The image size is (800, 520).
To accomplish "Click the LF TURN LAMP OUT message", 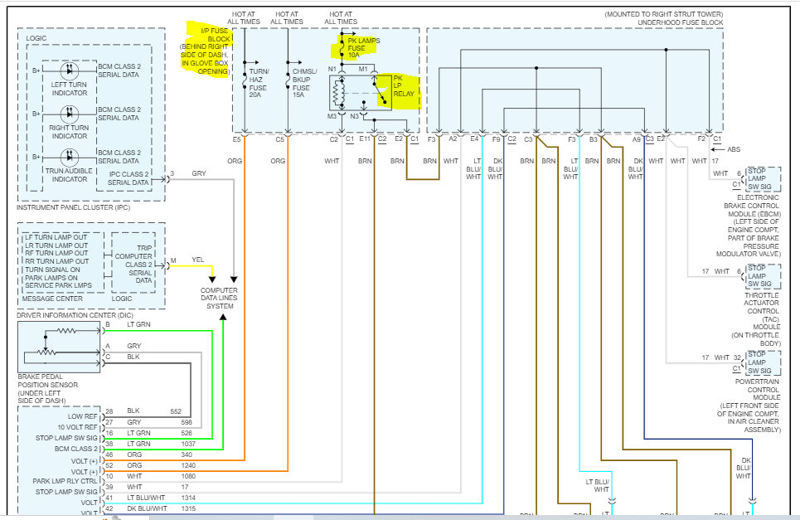I will pyautogui.click(x=56, y=237).
